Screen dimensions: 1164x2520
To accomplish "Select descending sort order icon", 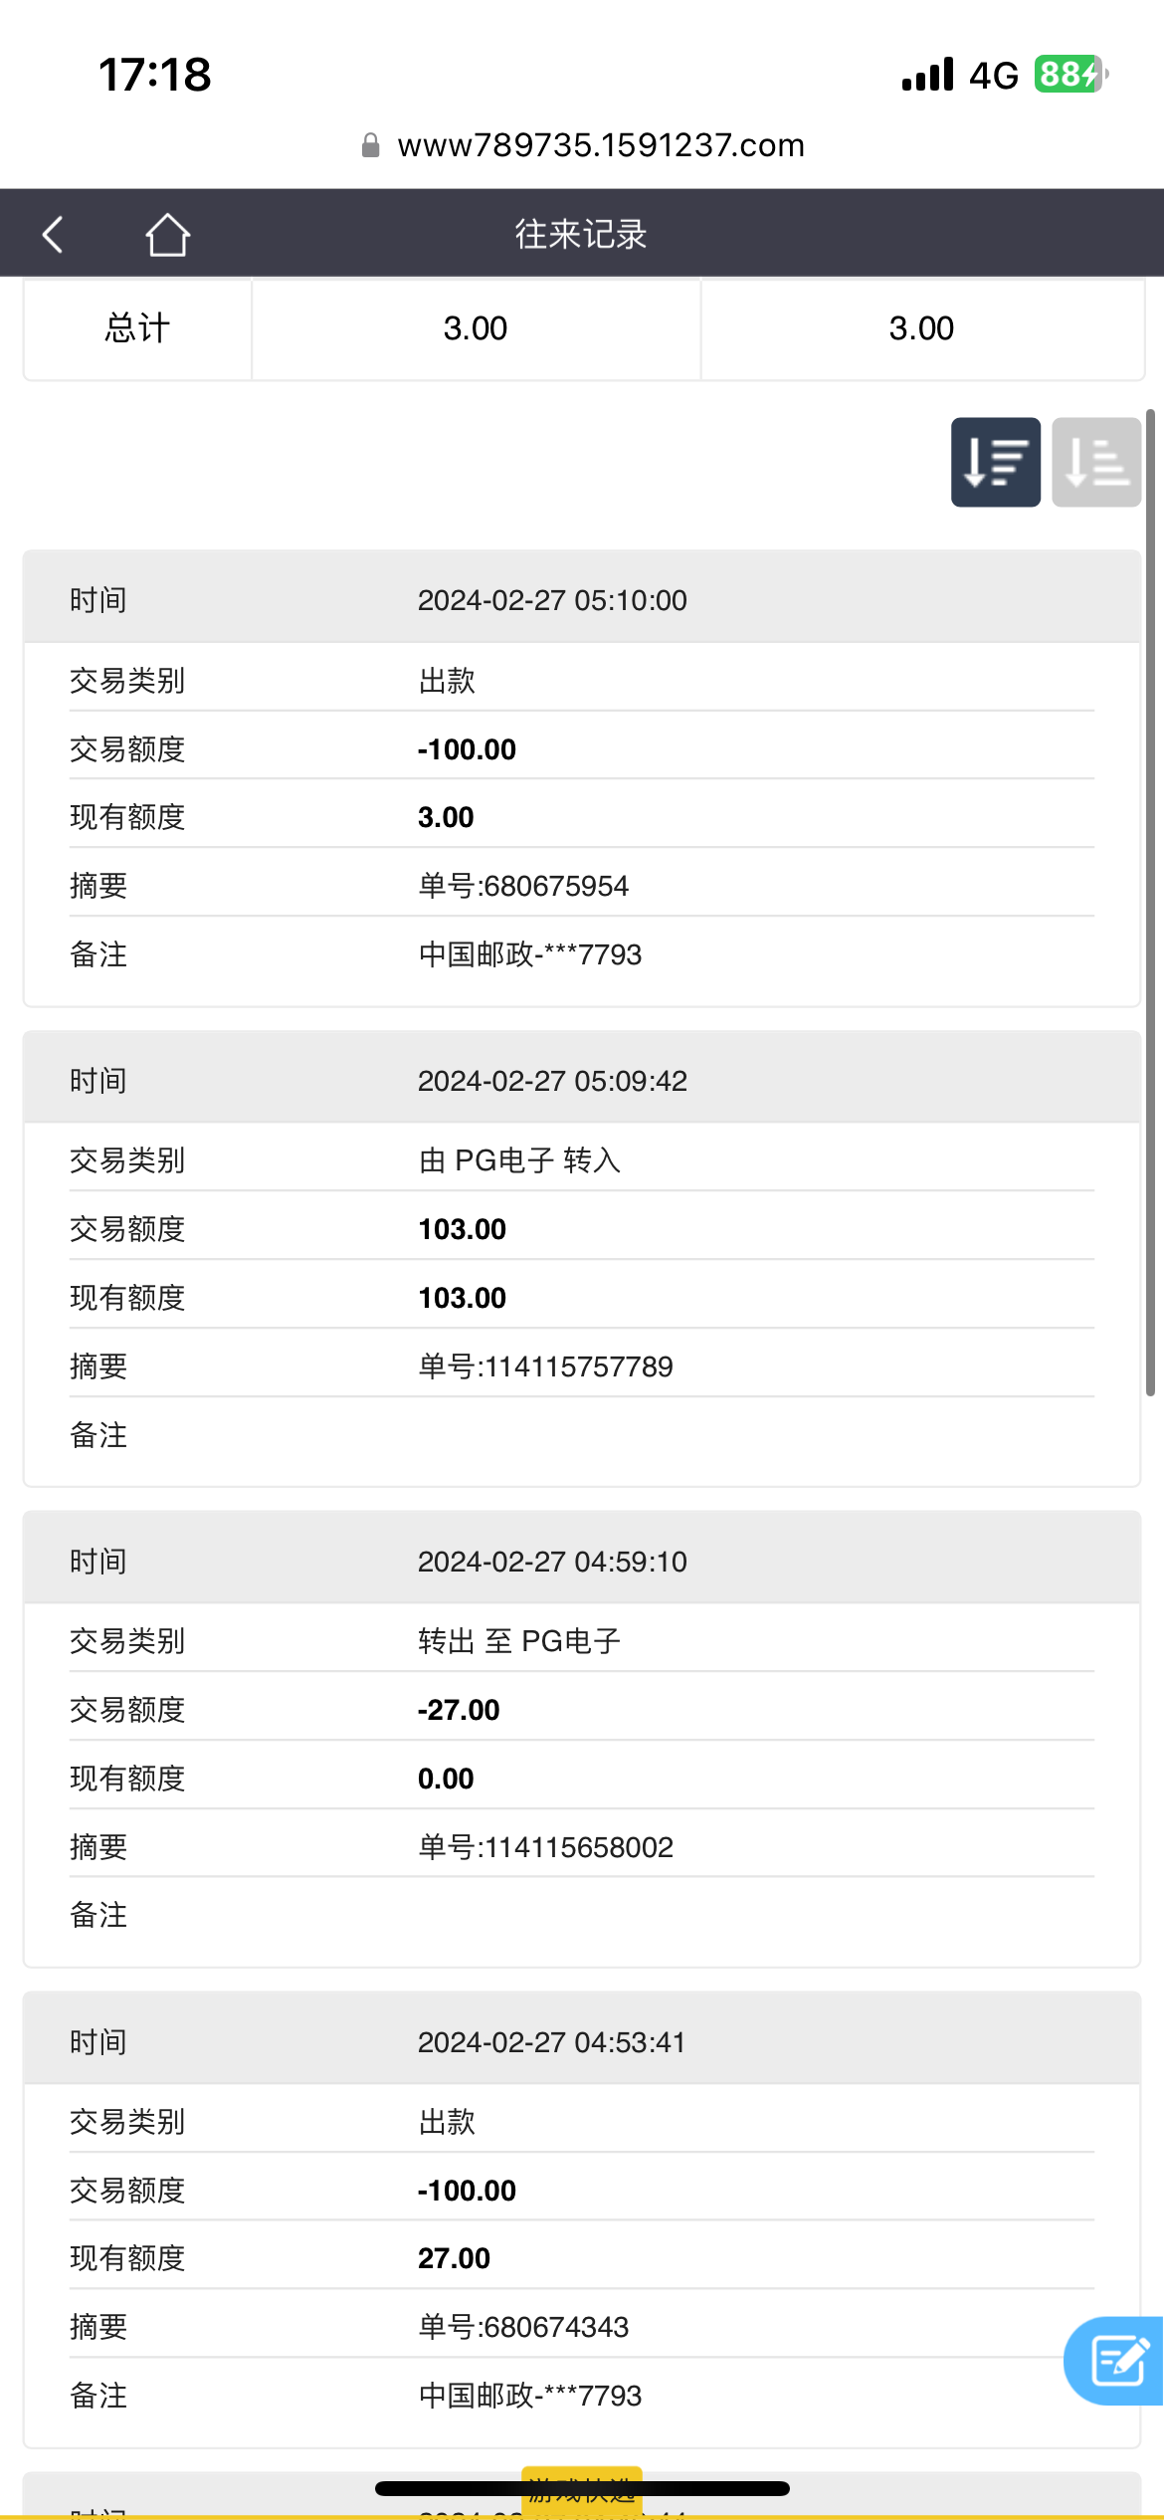I will click(x=995, y=462).
